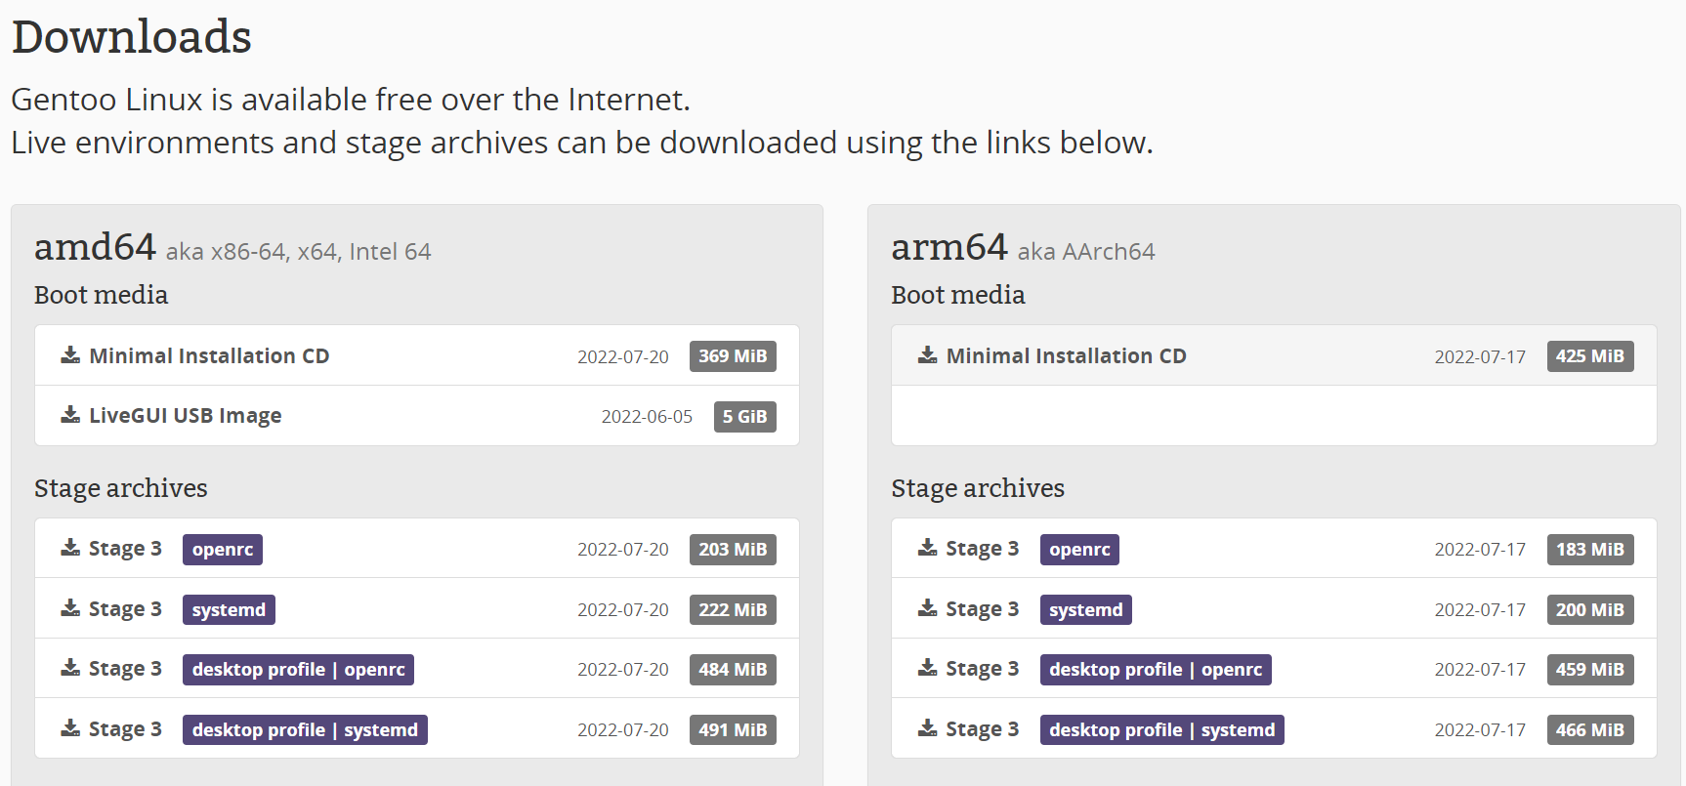Click the download icon for amd64 Stage 3 openrc

[69, 548]
